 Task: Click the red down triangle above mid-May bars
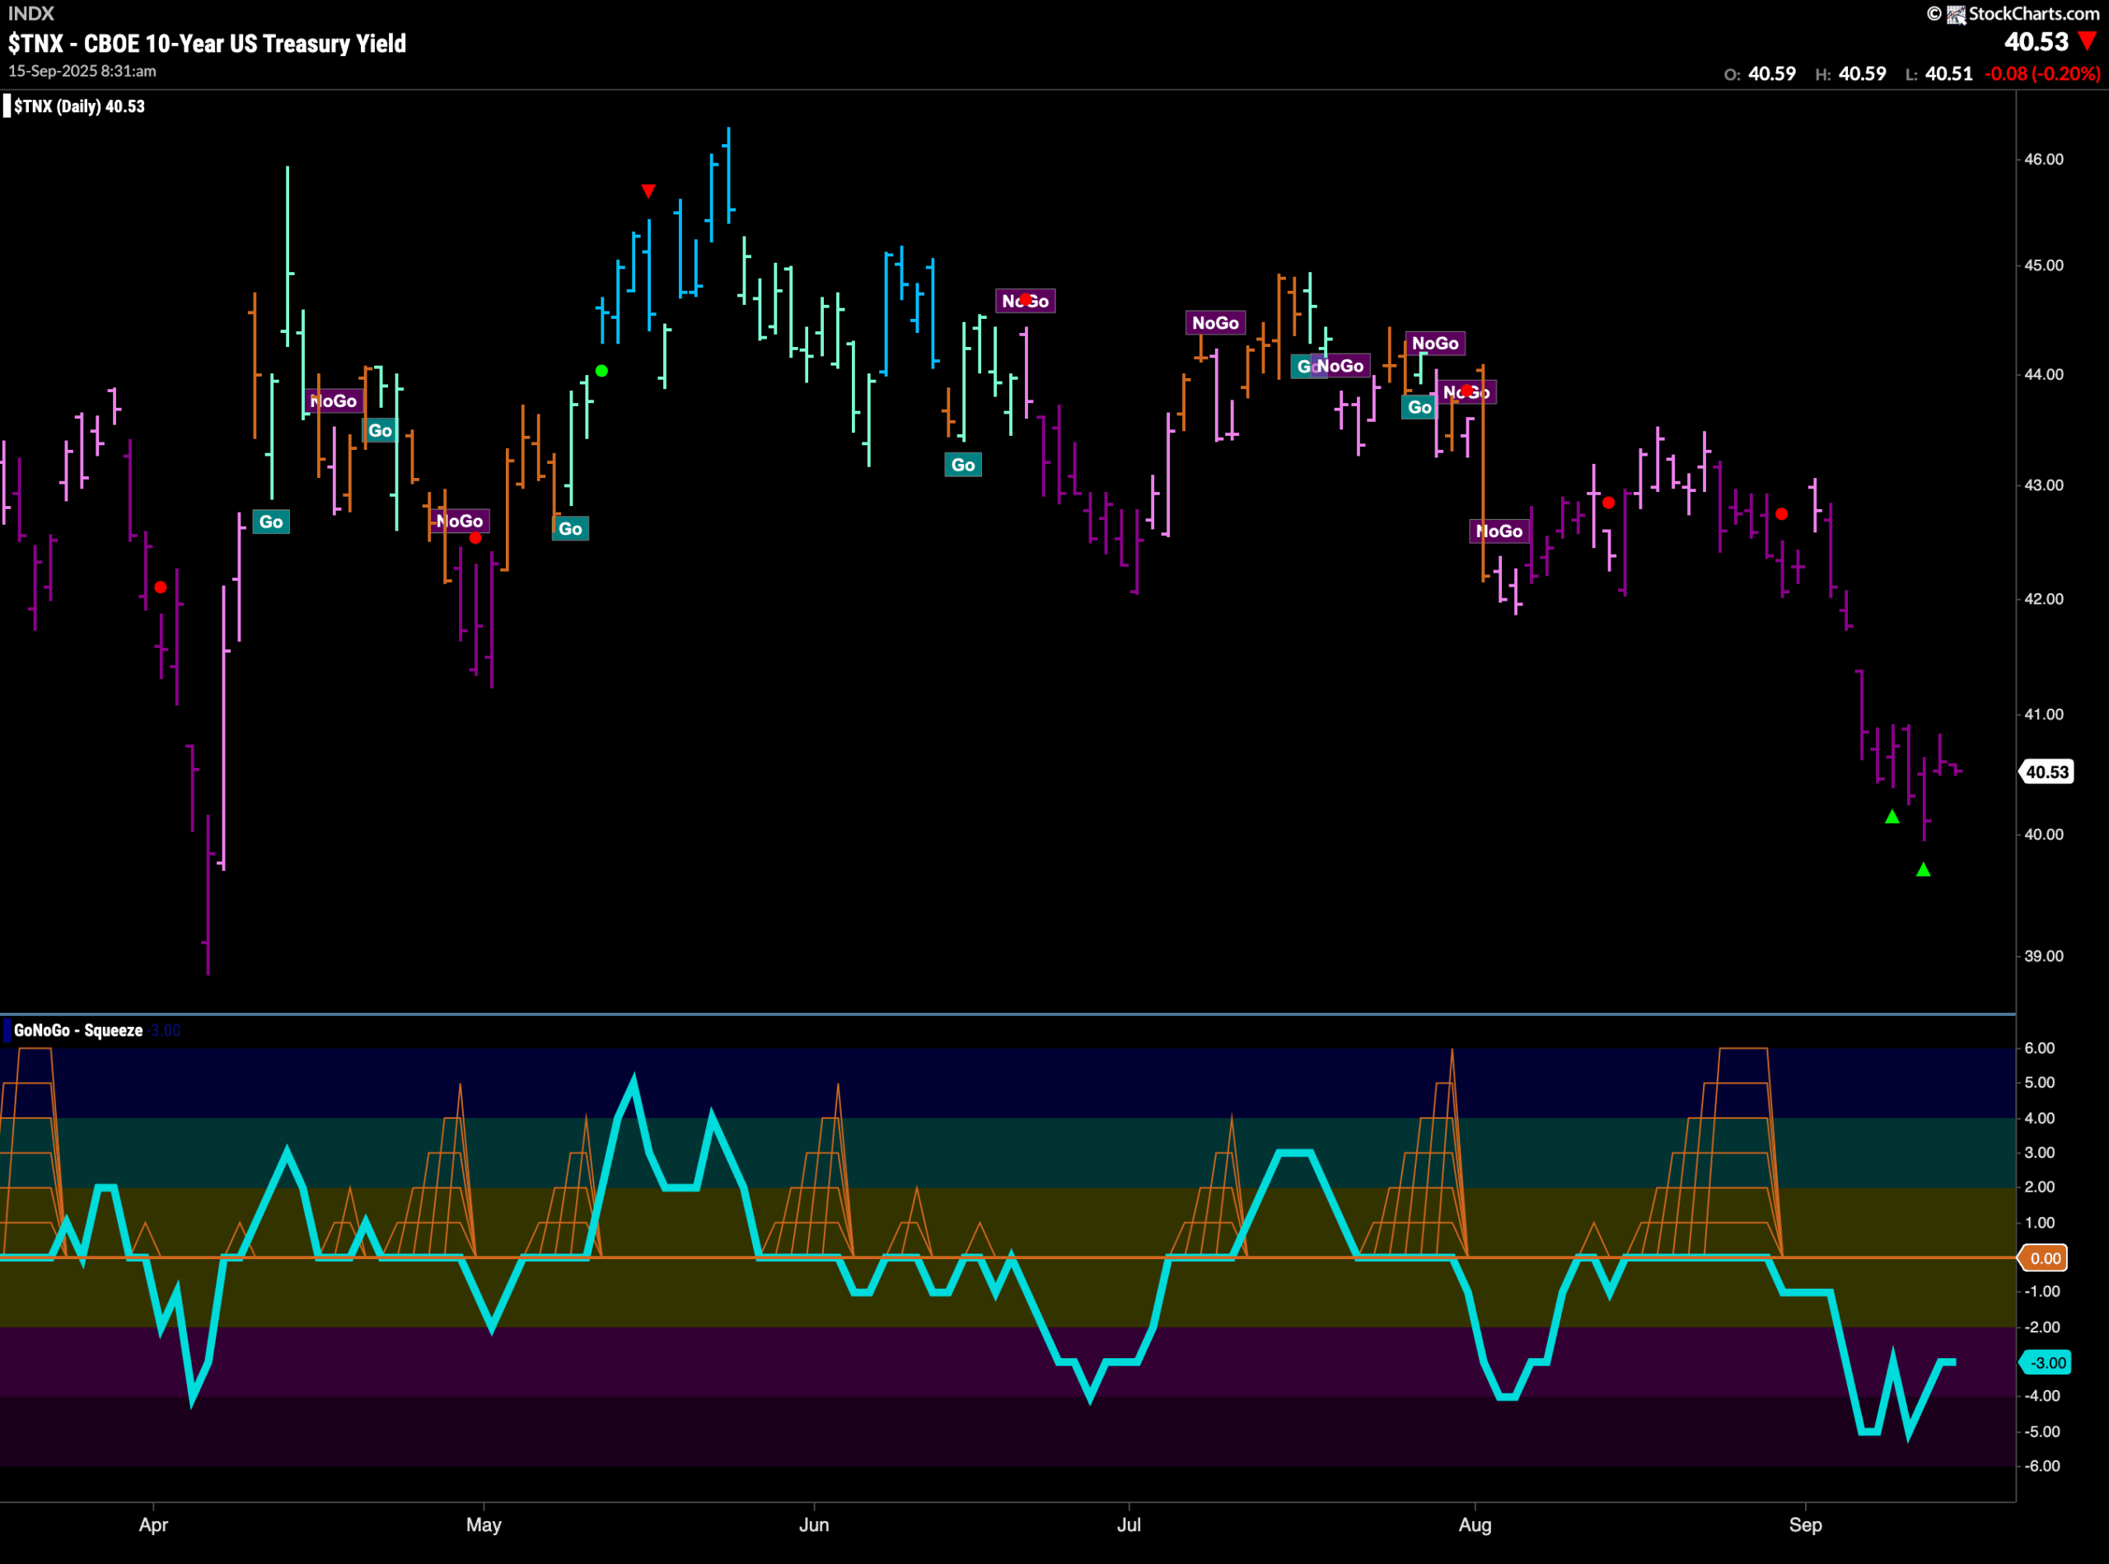[x=648, y=191]
